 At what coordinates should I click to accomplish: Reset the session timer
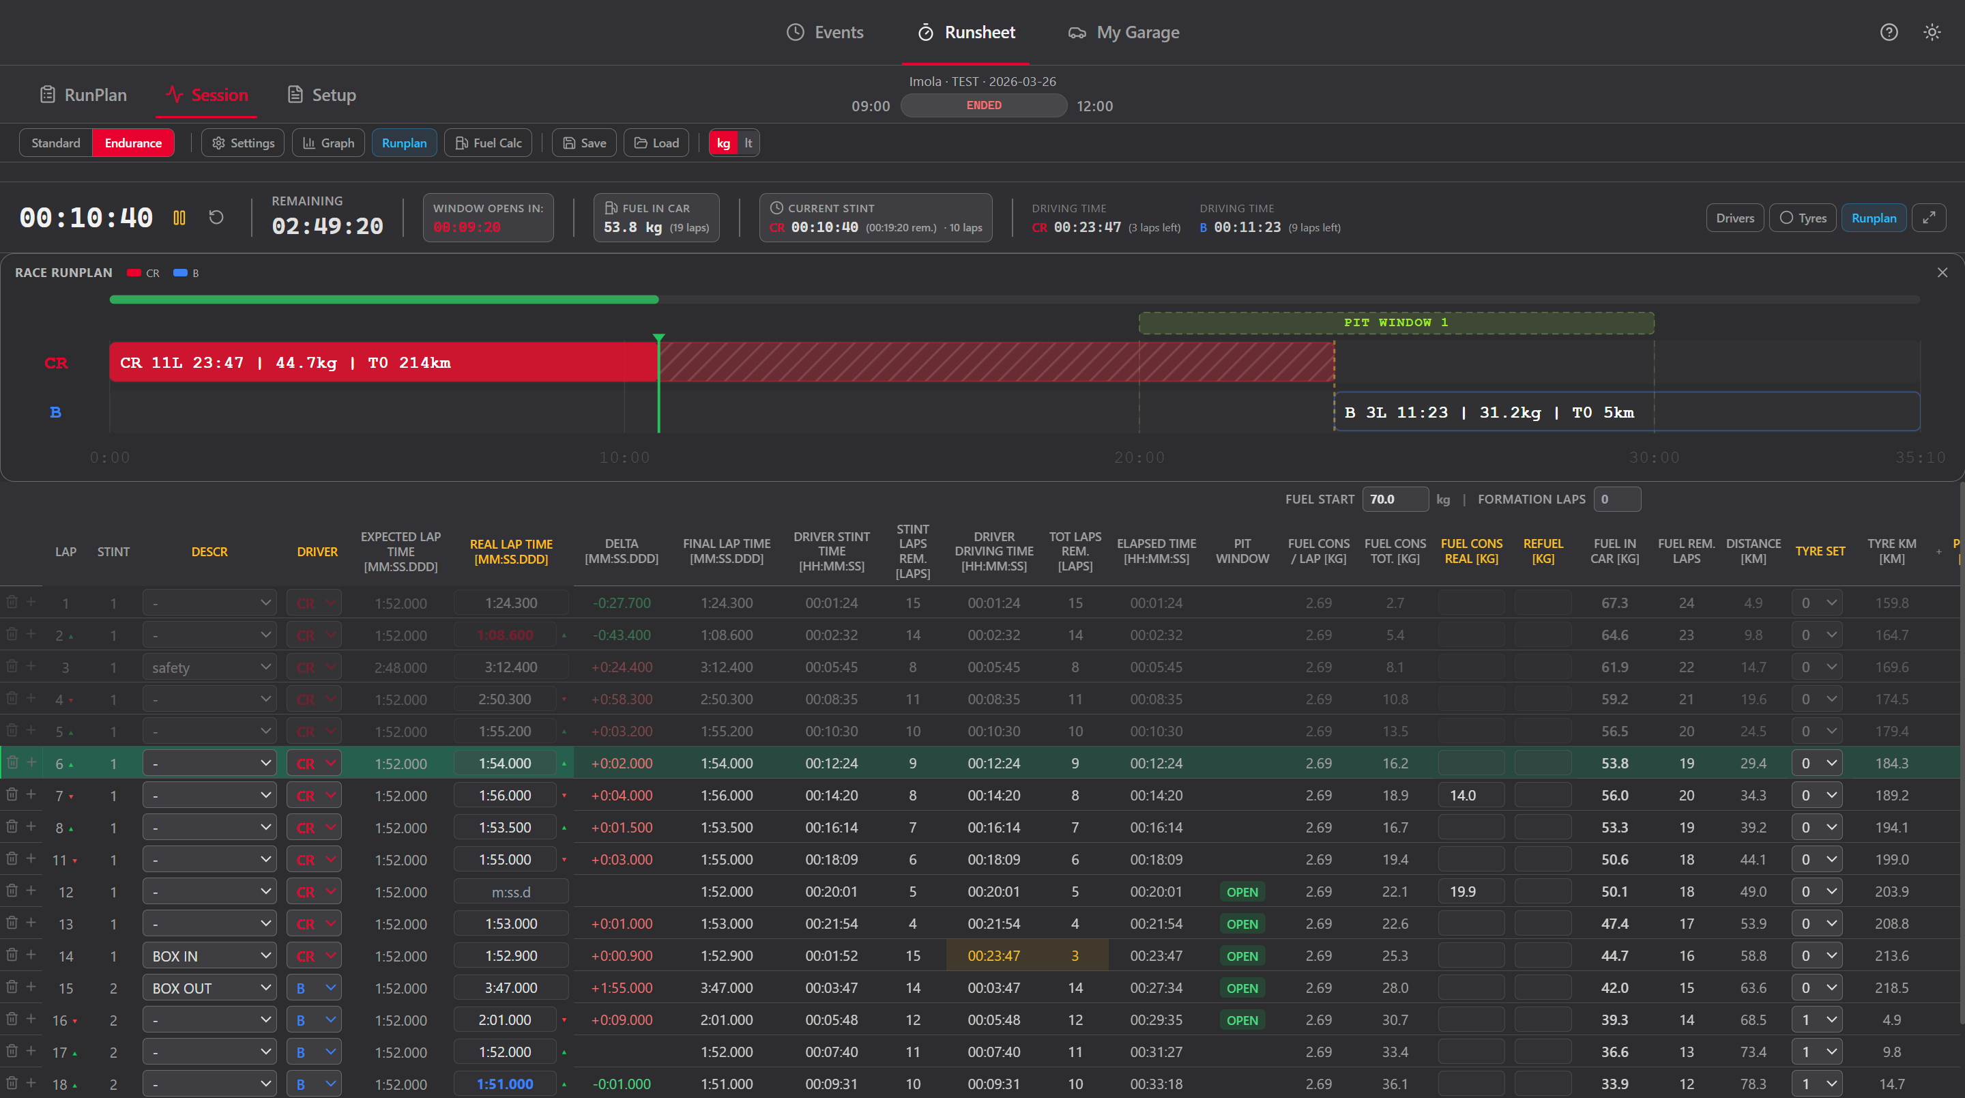tap(216, 218)
